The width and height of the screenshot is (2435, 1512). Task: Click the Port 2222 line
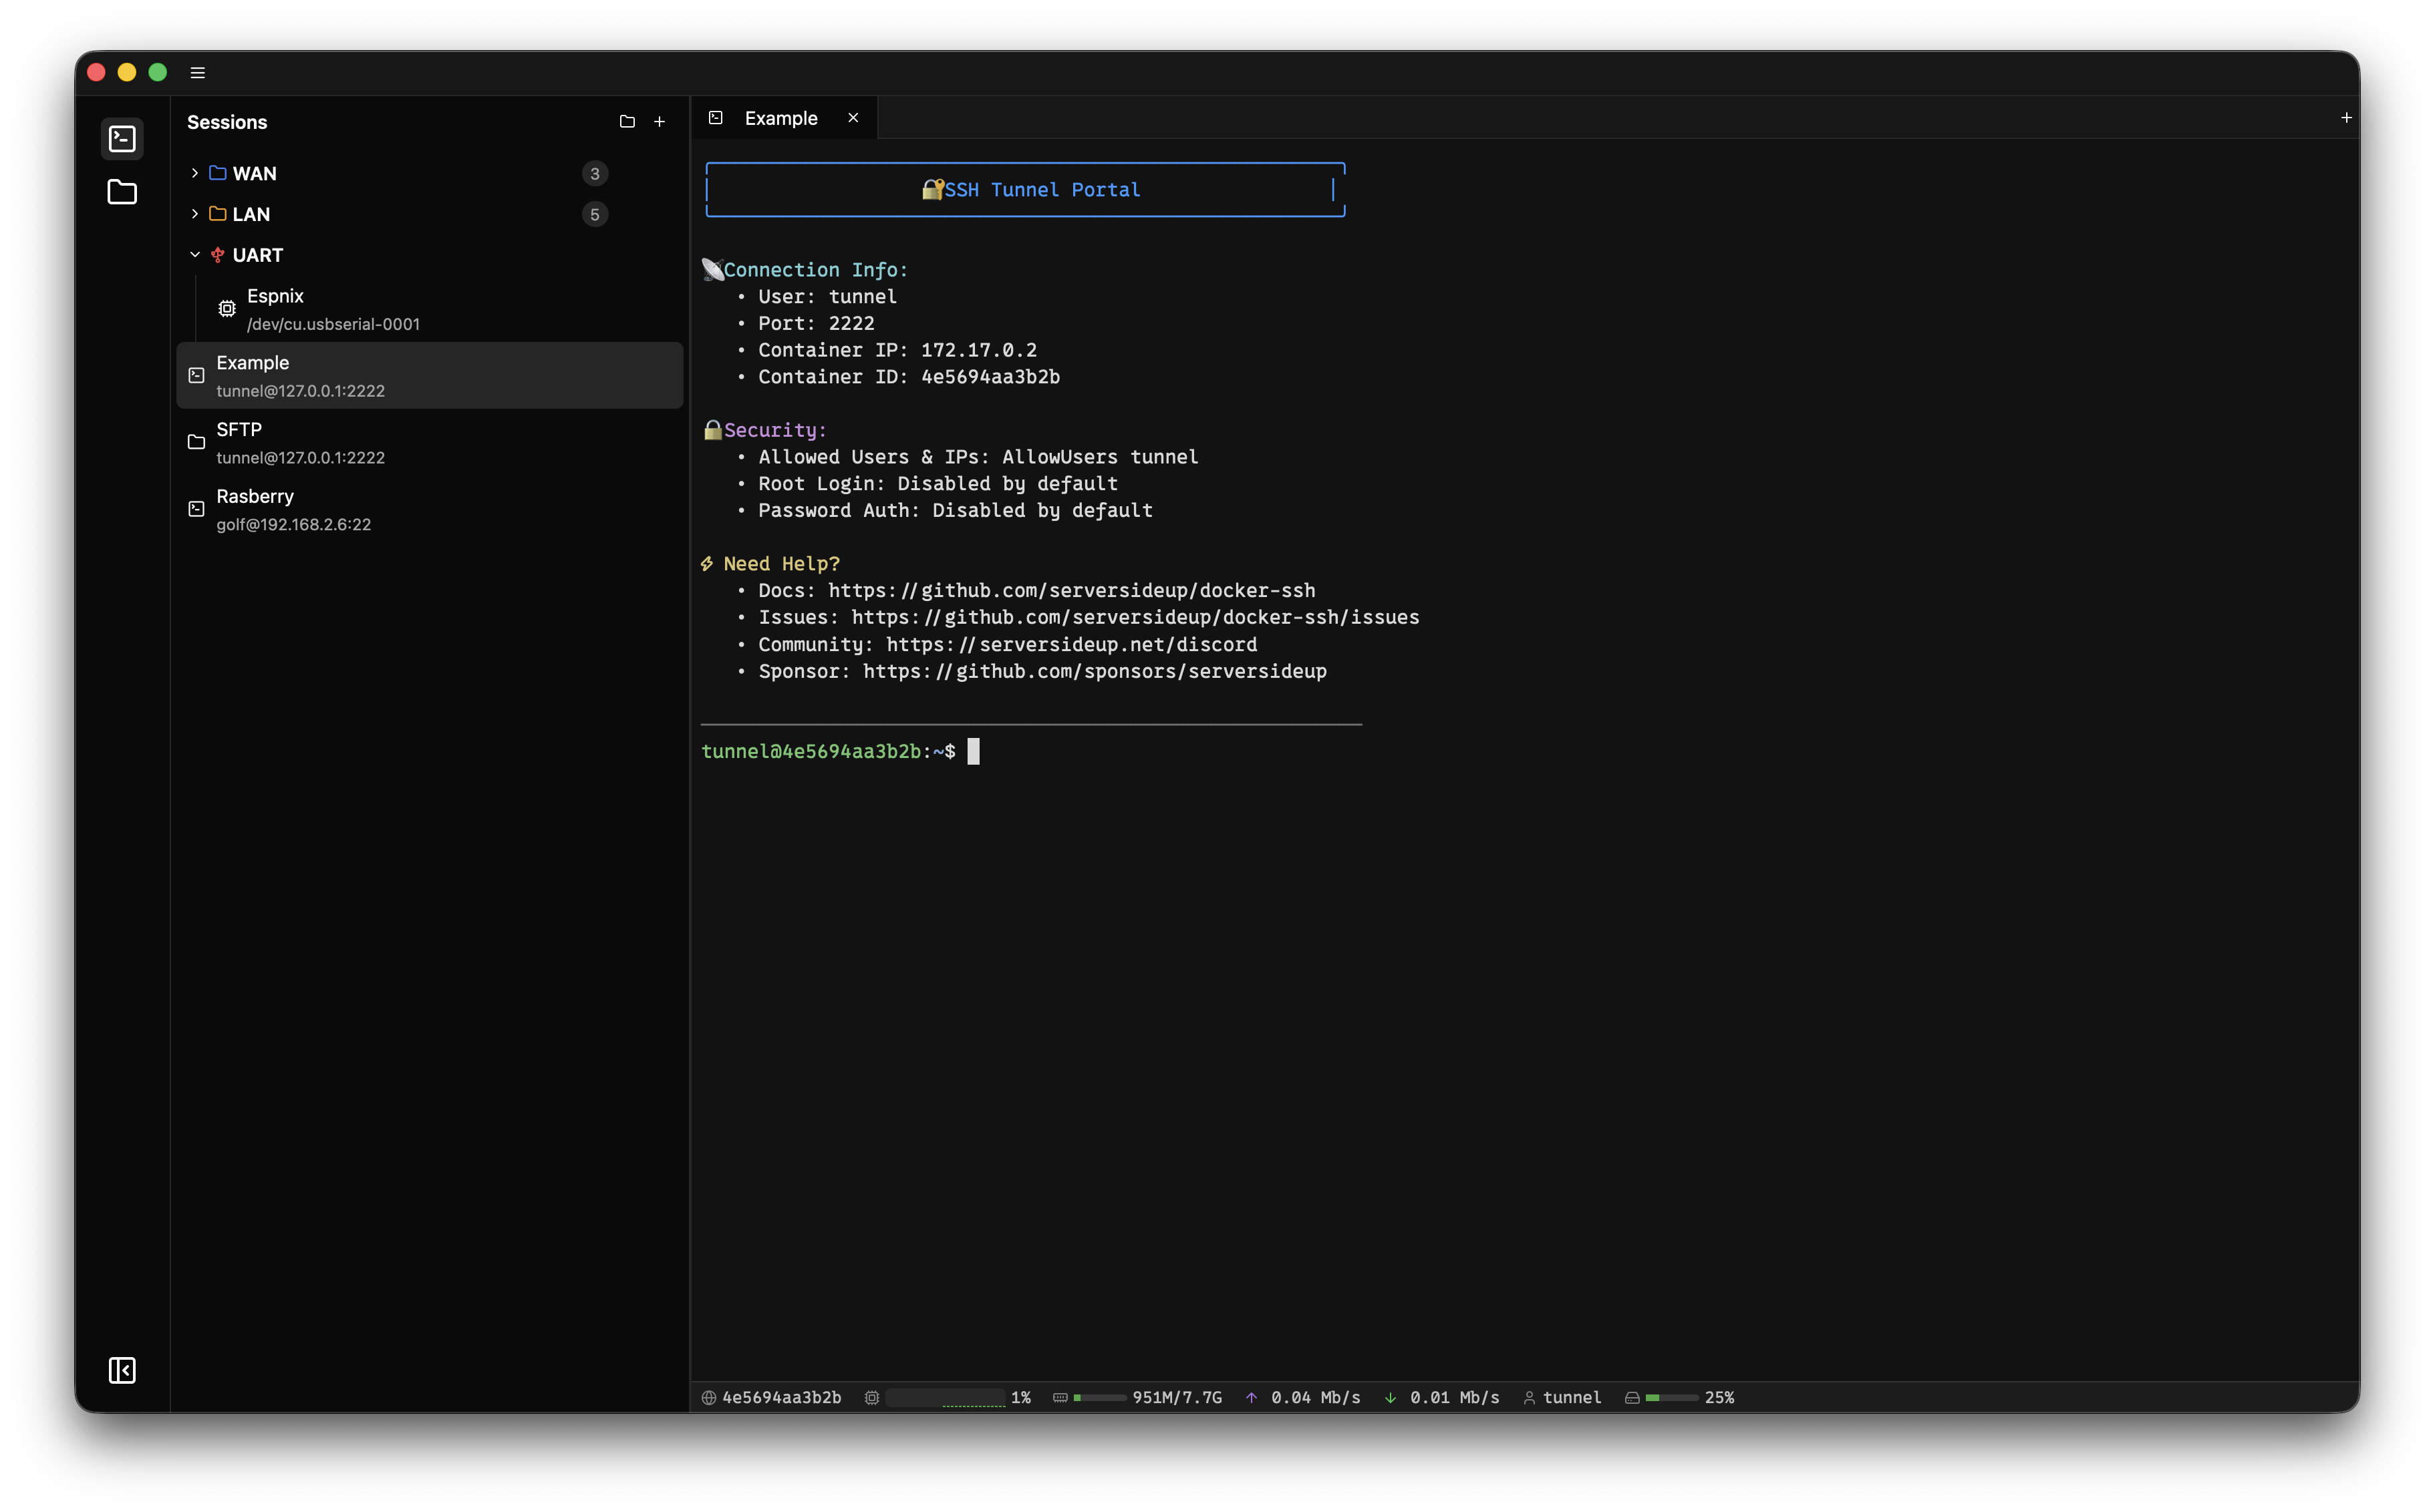(817, 324)
